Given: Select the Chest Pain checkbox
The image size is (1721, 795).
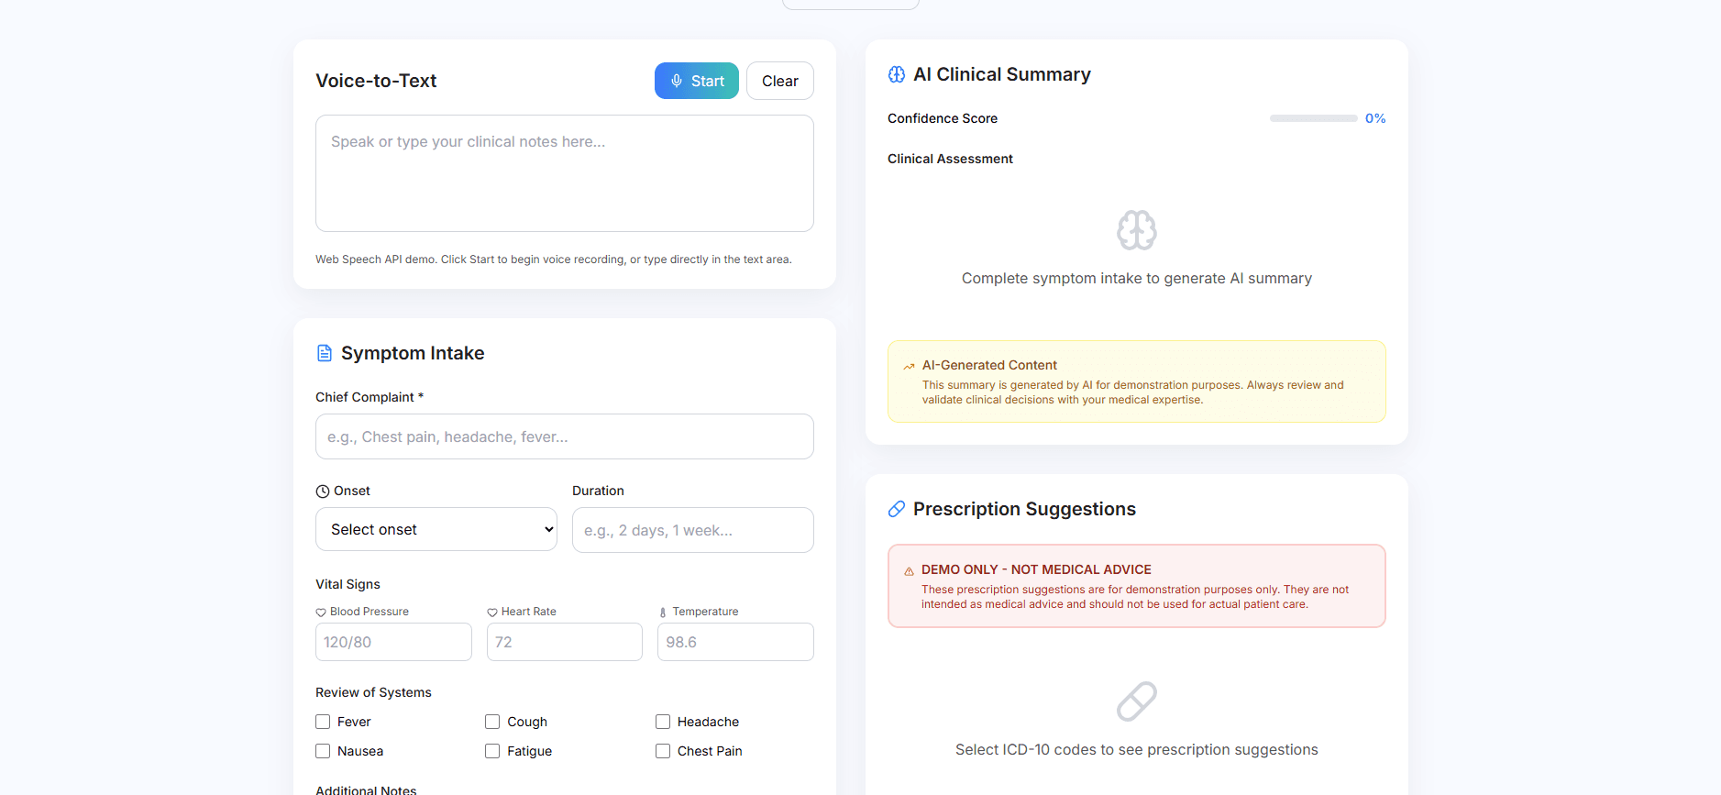Looking at the screenshot, I should tap(663, 750).
